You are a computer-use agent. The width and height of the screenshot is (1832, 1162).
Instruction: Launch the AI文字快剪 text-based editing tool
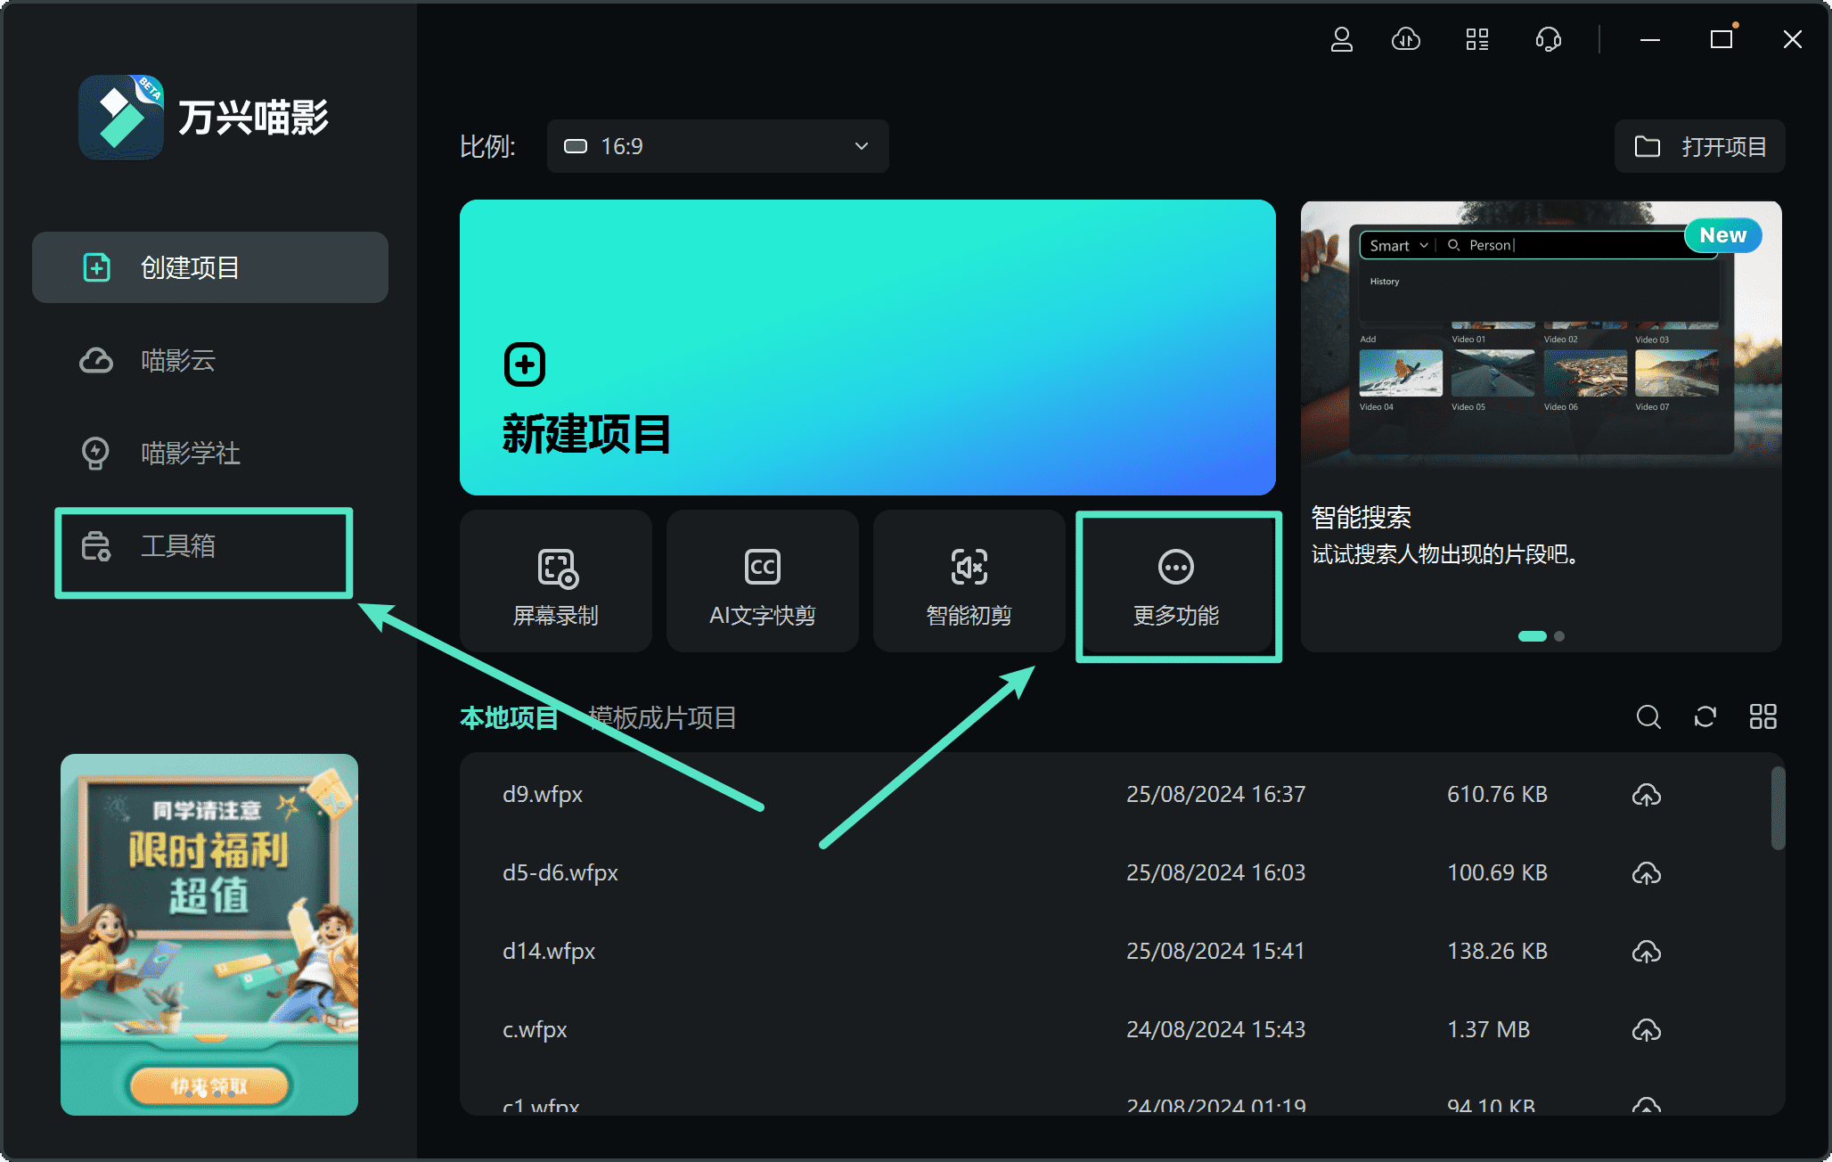point(762,580)
